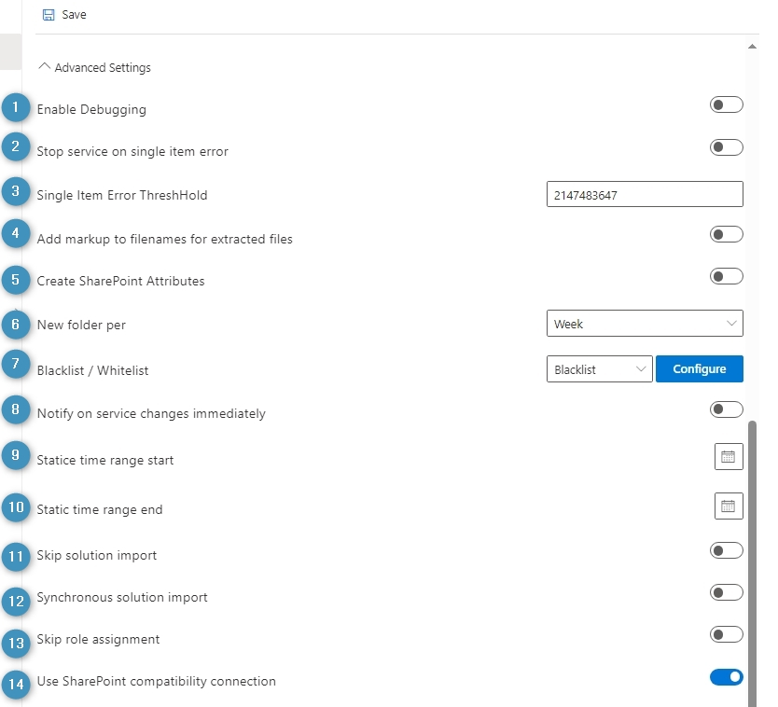This screenshot has height=707, width=778.
Task: Click numbered badge 7 beside Blacklist / Whitelist
Action: point(15,364)
